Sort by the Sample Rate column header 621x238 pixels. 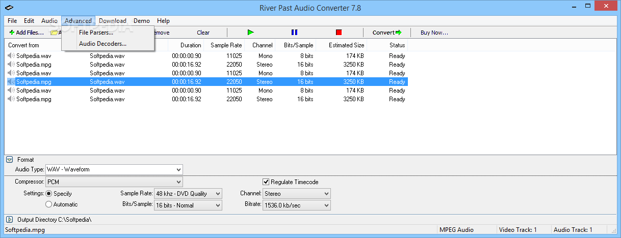click(224, 45)
